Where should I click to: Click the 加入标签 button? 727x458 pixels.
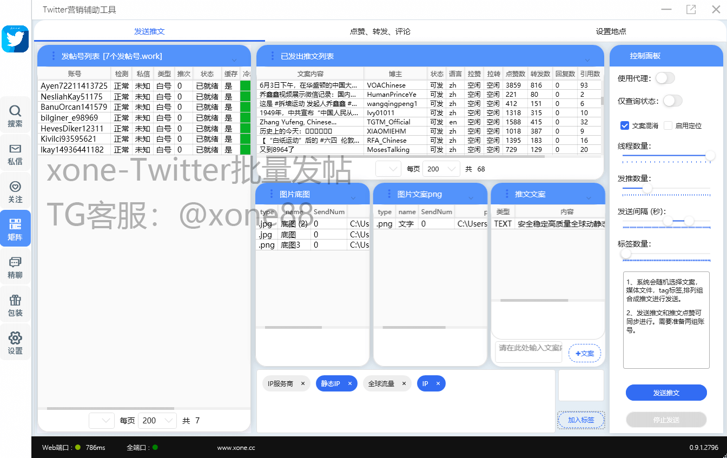581,420
